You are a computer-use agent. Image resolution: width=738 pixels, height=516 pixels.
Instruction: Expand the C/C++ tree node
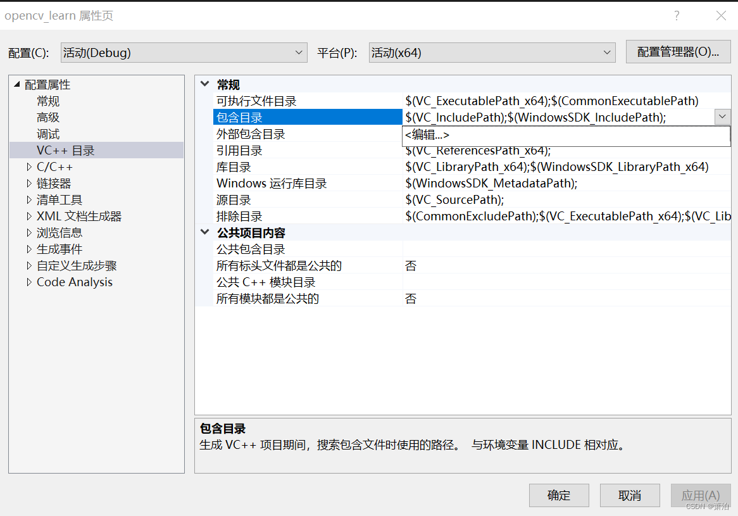[x=28, y=166]
